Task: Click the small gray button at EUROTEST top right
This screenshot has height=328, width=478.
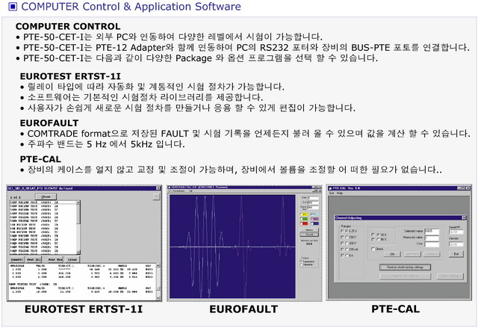Action: coord(156,197)
